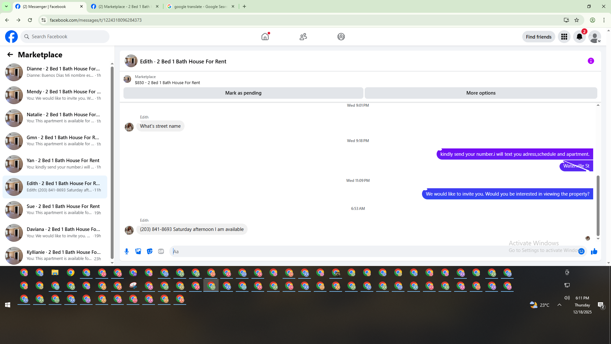Reload the current page
The image size is (611, 344).
(30, 20)
